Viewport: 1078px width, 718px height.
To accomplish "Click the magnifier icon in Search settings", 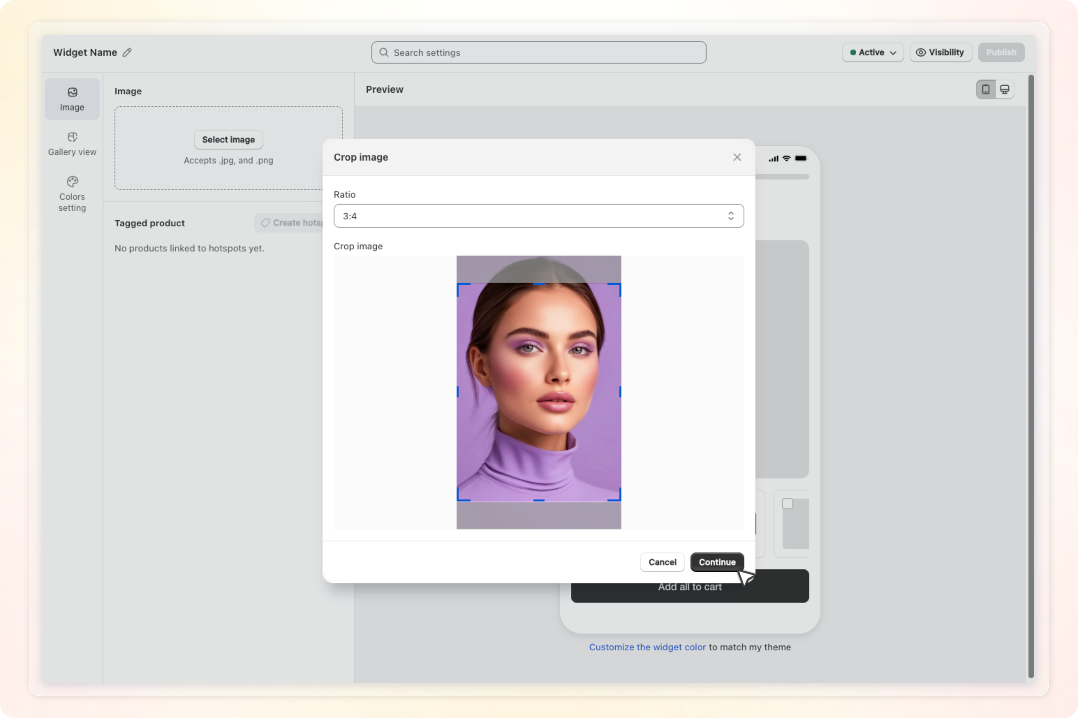I will pos(384,52).
